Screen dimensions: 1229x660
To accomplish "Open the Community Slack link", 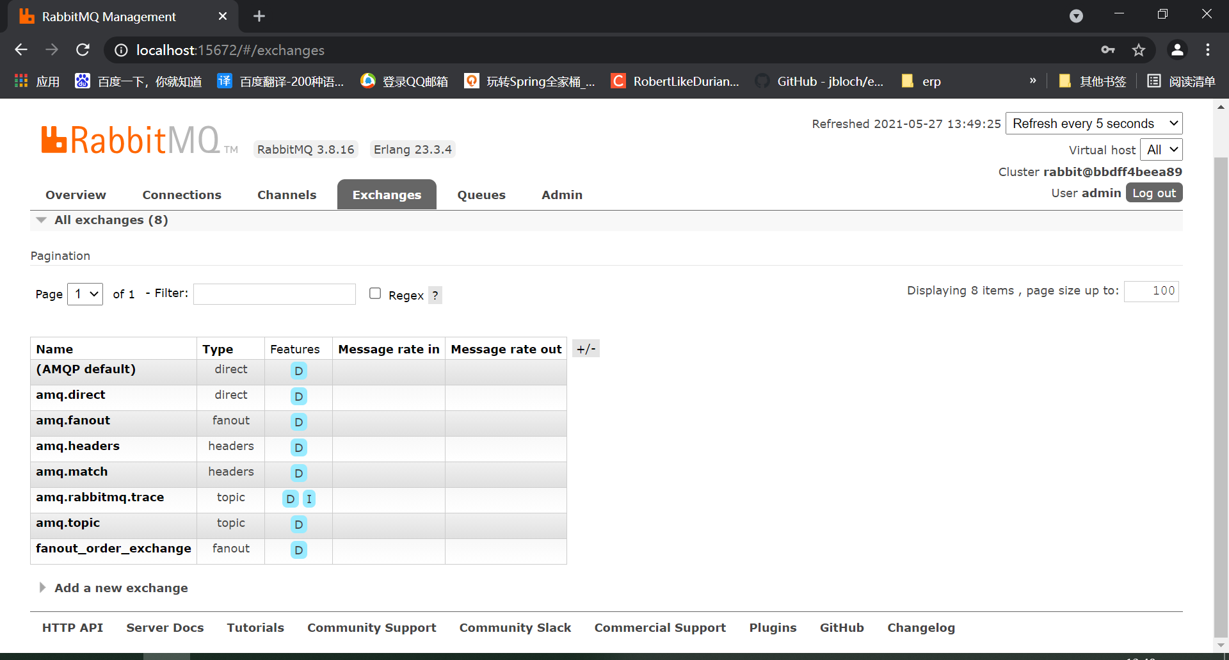I will pos(515,628).
